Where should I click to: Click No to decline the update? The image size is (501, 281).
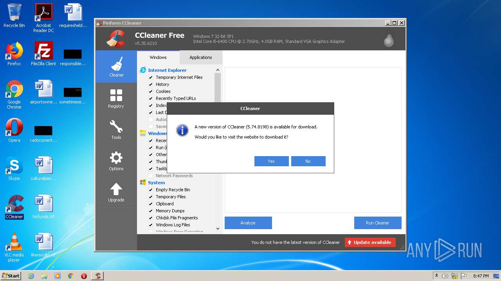(x=308, y=161)
